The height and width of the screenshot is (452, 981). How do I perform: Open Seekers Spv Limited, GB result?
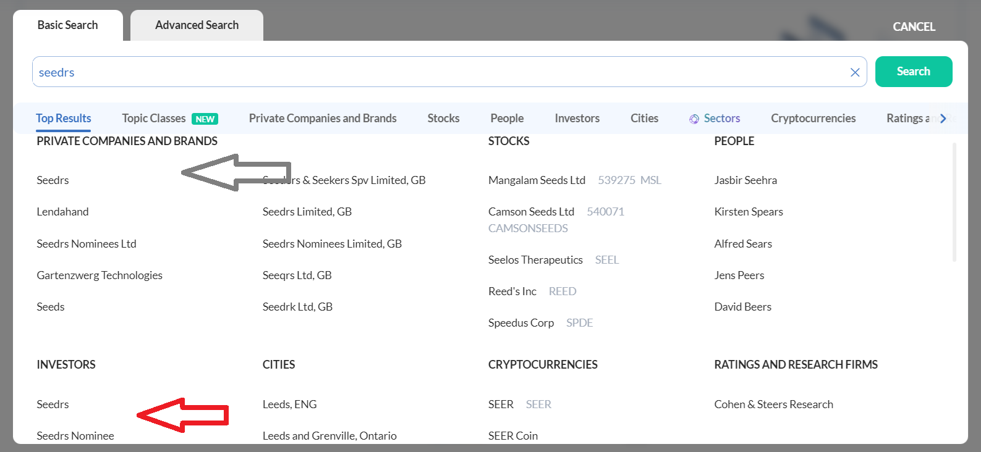pyautogui.click(x=344, y=180)
